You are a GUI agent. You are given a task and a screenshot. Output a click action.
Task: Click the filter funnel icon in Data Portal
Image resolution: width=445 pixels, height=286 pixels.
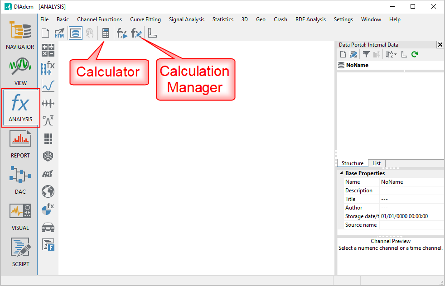click(366, 54)
